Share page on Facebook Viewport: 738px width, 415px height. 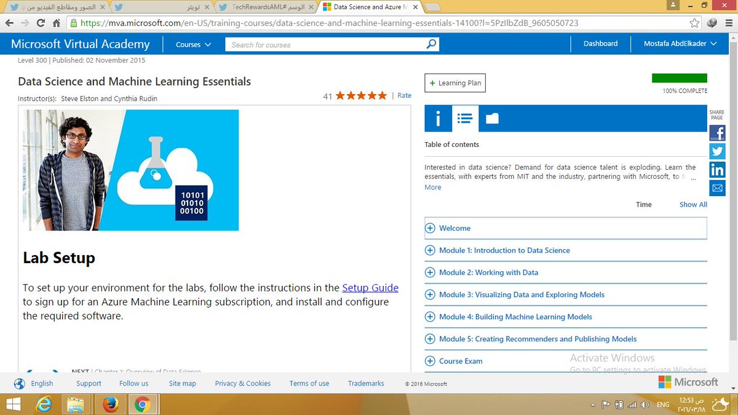pyautogui.click(x=717, y=133)
